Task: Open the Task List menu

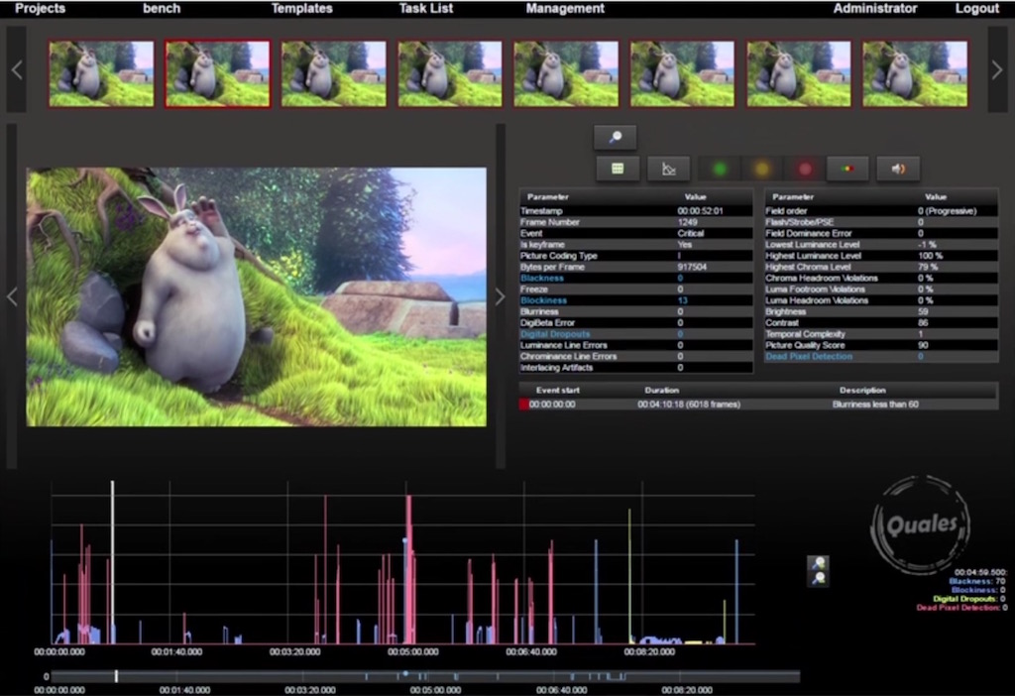Action: click(426, 9)
